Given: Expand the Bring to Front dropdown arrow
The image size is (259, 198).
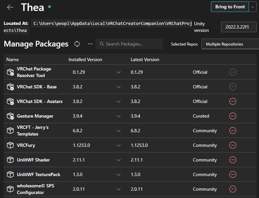Looking at the screenshot, I should 253,7.
